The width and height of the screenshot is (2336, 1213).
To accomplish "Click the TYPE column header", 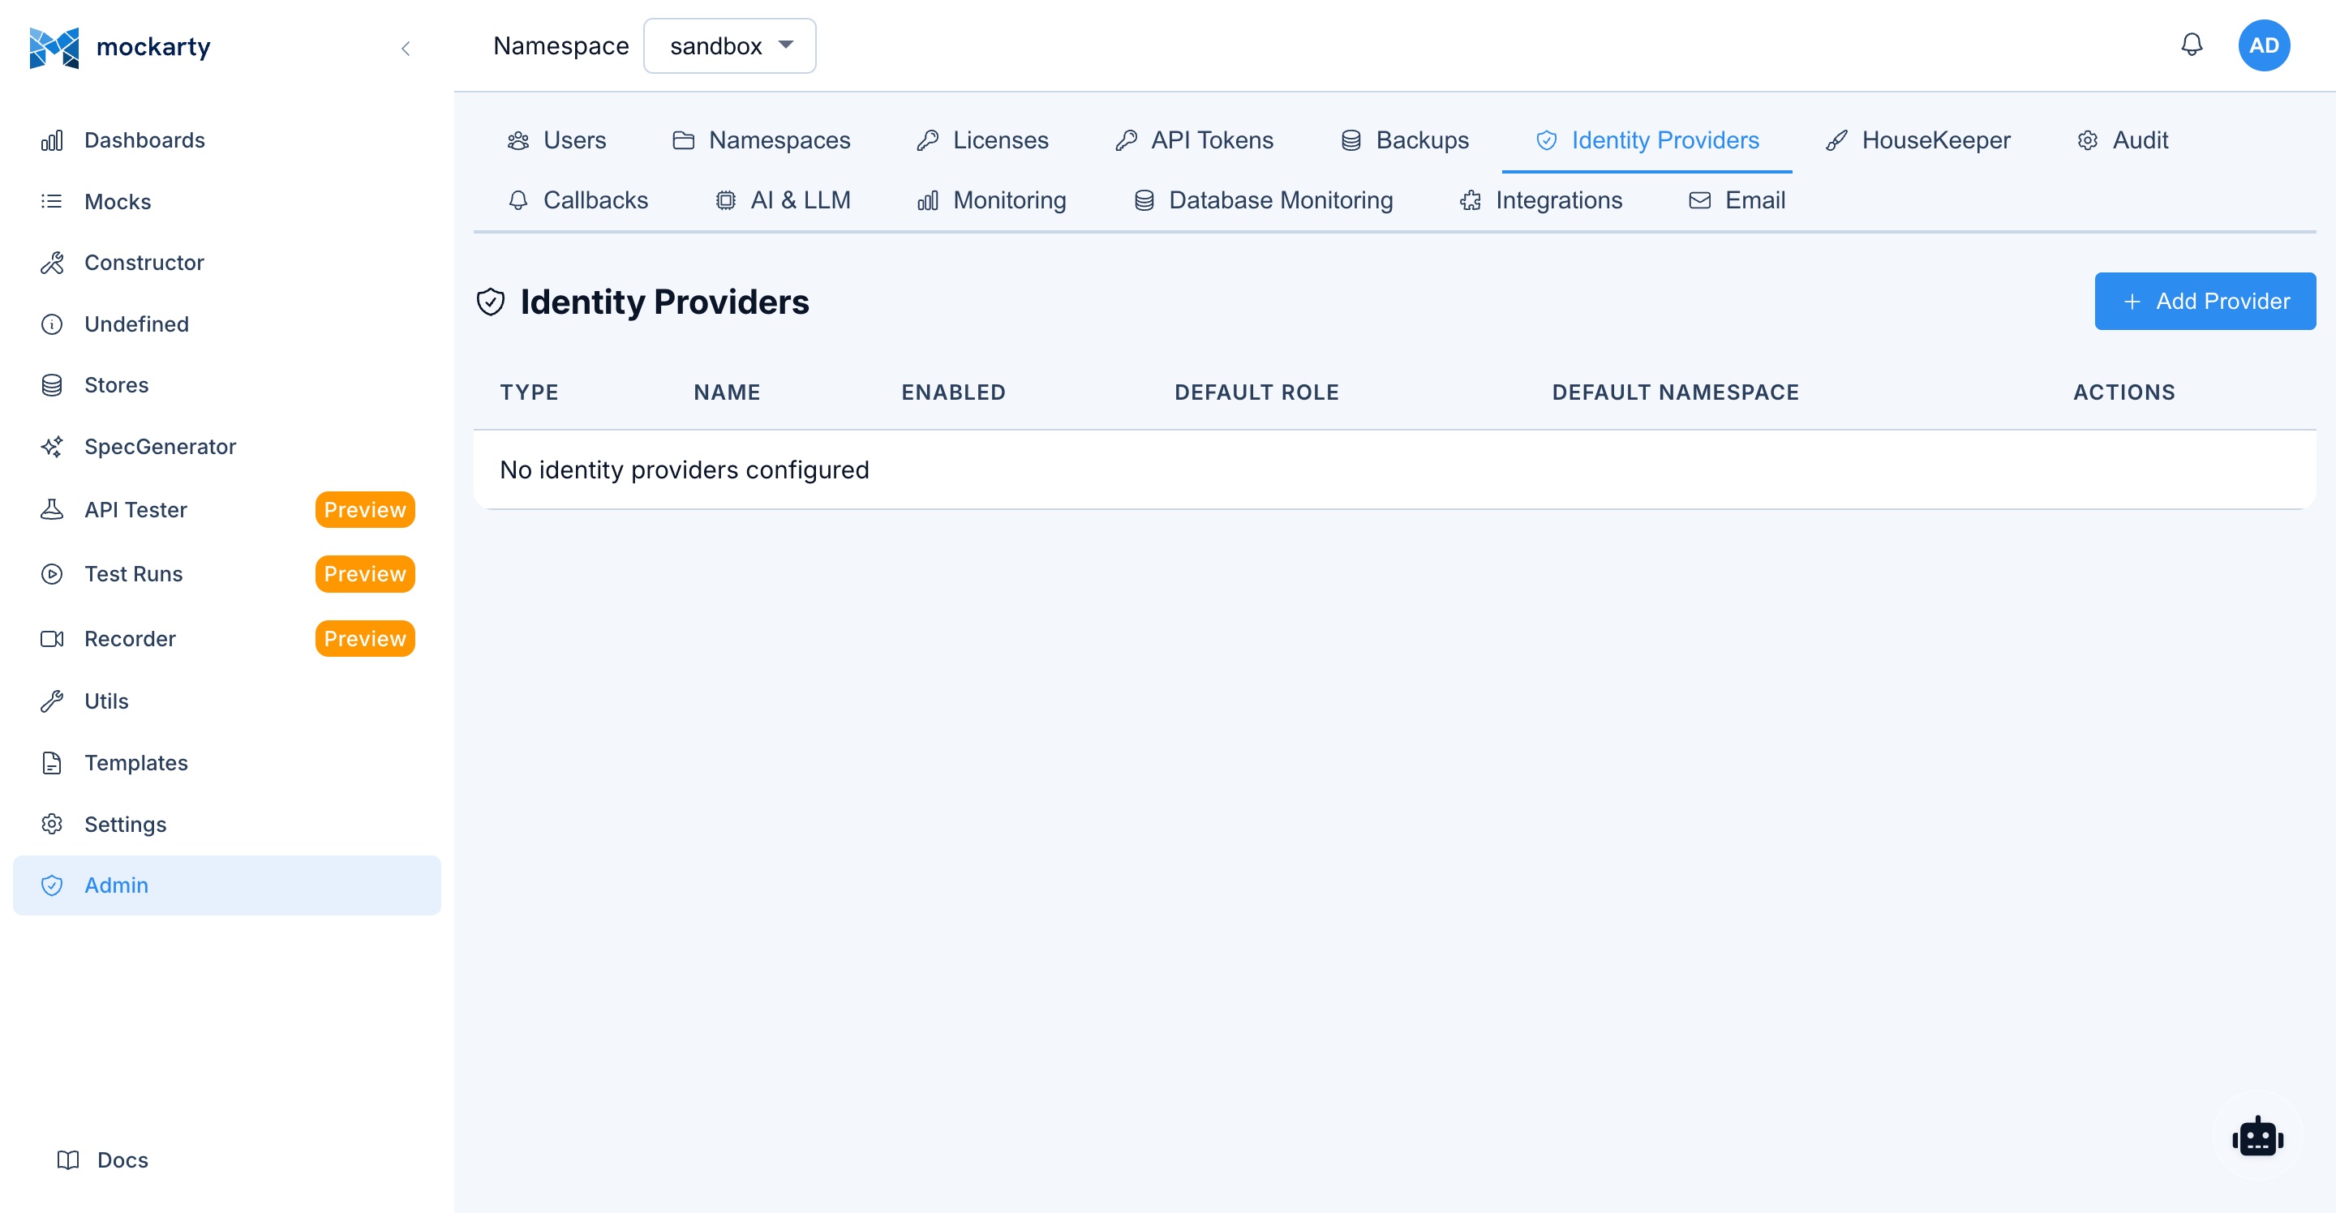I will [x=529, y=392].
